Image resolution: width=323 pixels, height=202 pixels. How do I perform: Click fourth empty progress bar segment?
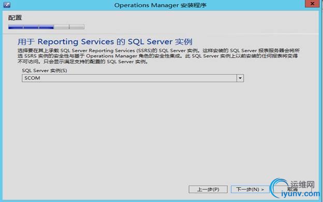(62, 27)
